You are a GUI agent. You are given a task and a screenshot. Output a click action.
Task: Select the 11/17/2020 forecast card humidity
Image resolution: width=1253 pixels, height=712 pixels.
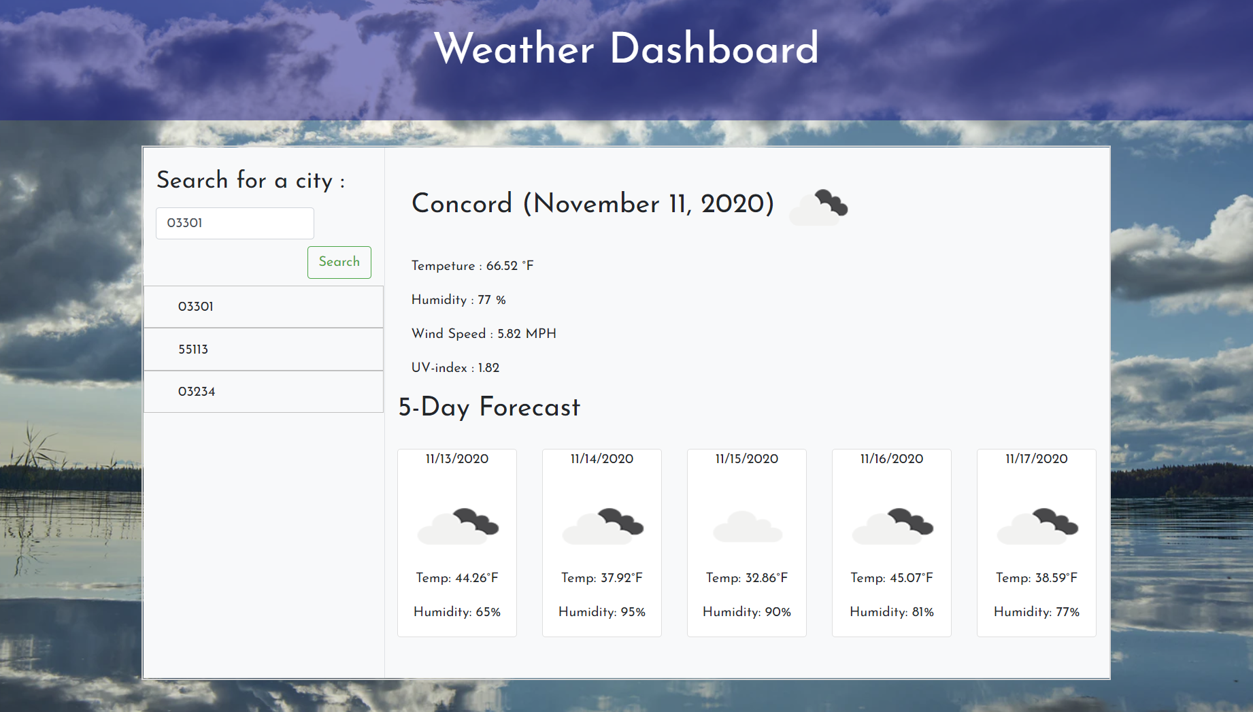pyautogui.click(x=1037, y=612)
